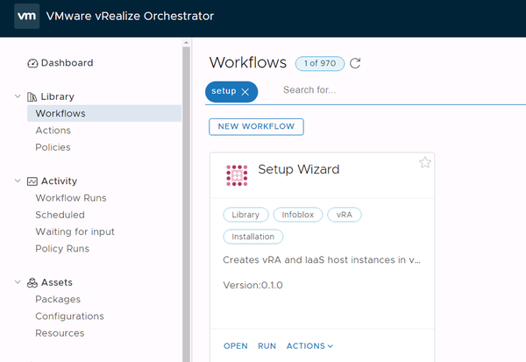Open Workflow Runs under Activity
Viewport: 526px width, 362px height.
(71, 198)
